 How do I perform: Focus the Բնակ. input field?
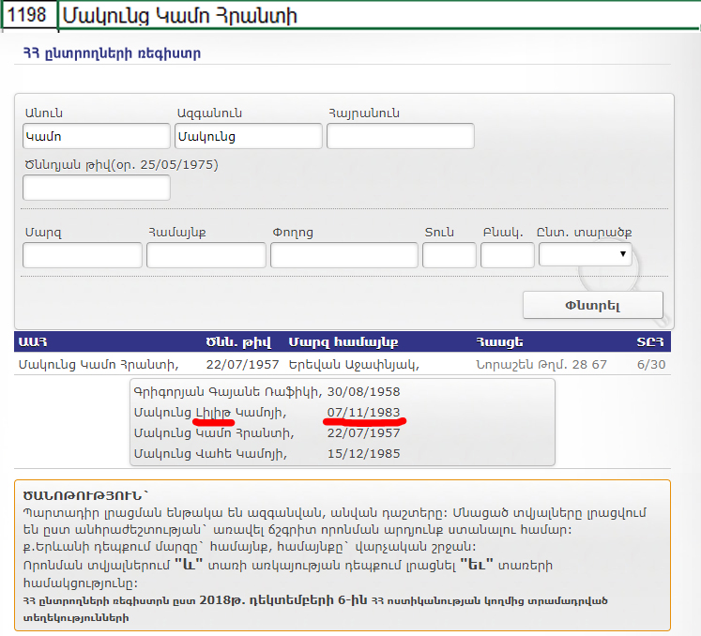coord(507,255)
